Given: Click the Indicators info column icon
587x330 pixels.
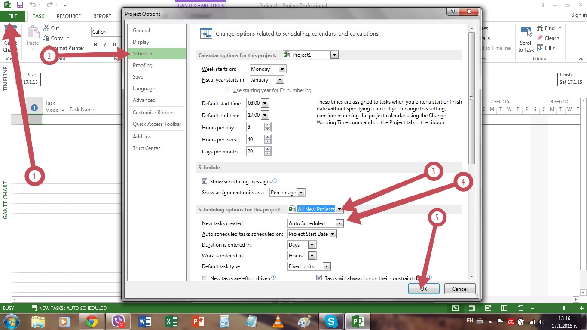Looking at the screenshot, I should [x=34, y=108].
